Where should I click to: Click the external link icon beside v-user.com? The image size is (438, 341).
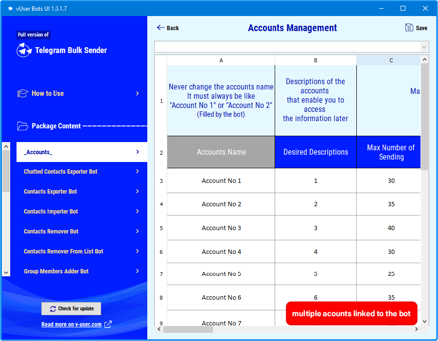coord(108,324)
